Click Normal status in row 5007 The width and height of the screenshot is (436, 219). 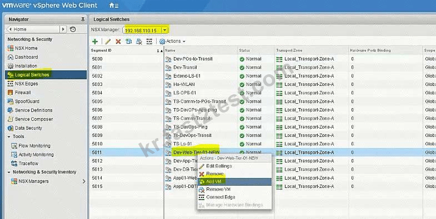(253, 119)
